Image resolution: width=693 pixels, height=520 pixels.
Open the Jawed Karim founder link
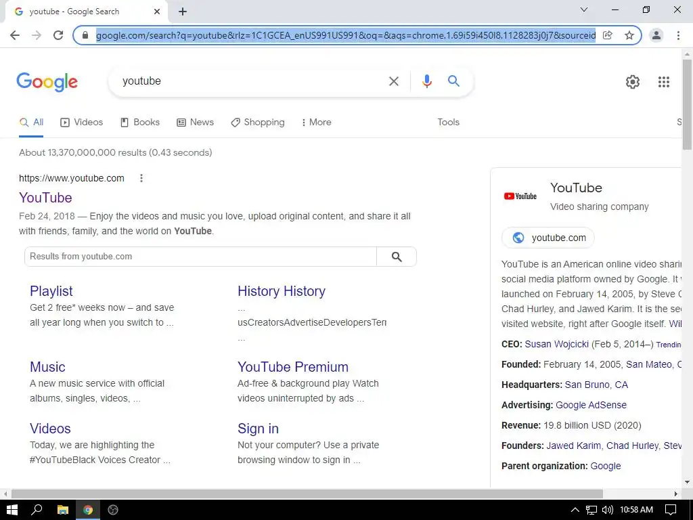point(574,446)
